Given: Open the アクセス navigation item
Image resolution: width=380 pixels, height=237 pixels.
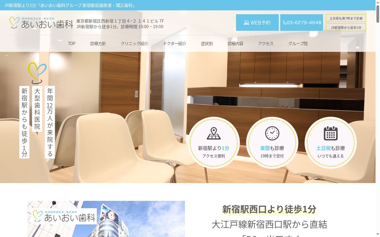Looking at the screenshot, I should (x=266, y=44).
